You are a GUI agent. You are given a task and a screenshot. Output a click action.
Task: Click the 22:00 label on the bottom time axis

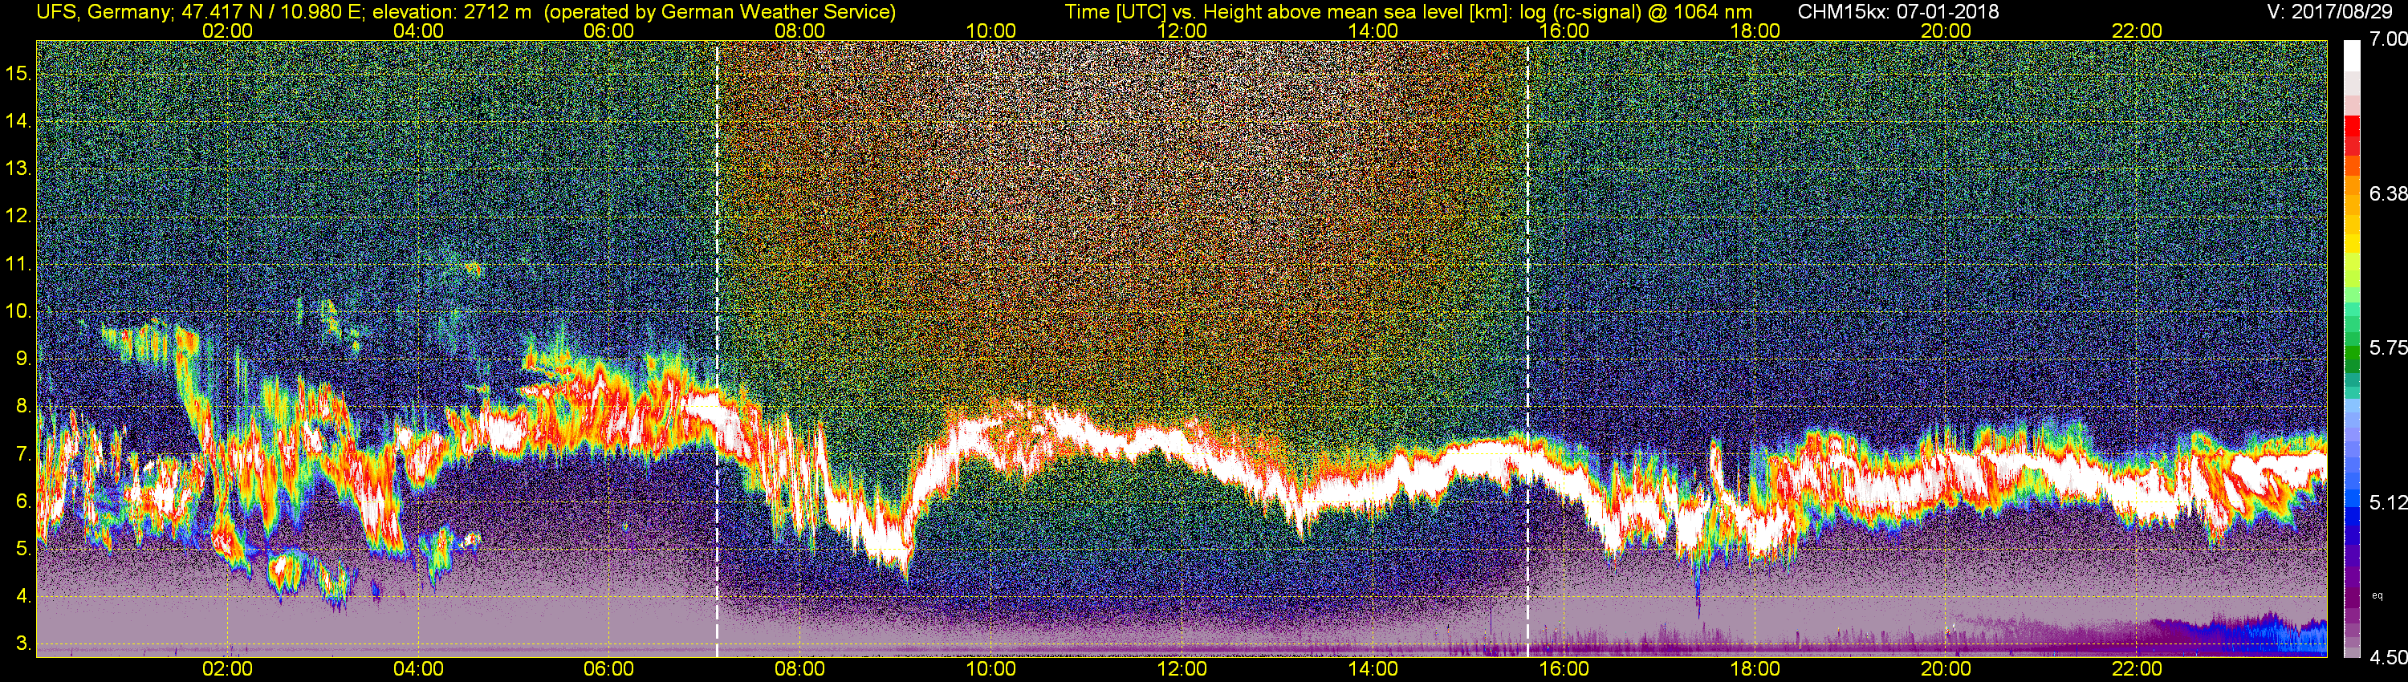point(2137,669)
